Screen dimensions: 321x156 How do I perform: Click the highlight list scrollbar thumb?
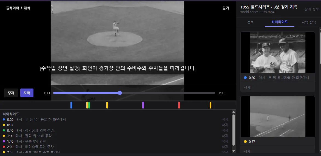click(234, 130)
